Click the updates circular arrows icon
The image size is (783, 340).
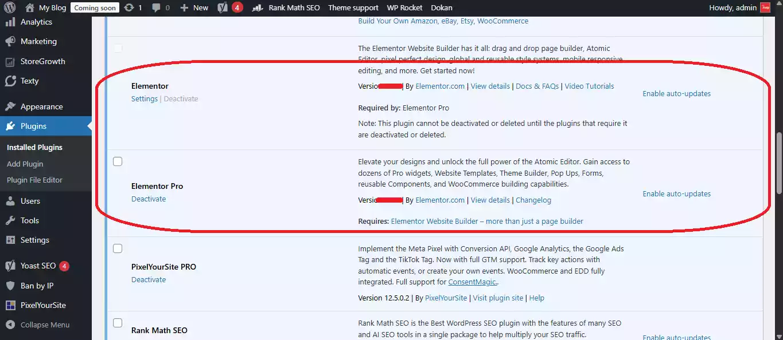coord(129,7)
